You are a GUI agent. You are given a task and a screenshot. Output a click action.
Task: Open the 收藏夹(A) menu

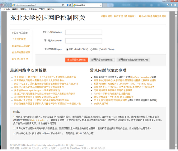pyautogui.click(x=33, y=9)
